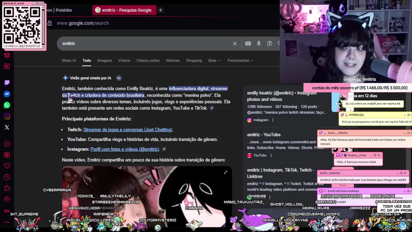Clear the search box with X
This screenshot has height=232, width=412.
point(235,43)
